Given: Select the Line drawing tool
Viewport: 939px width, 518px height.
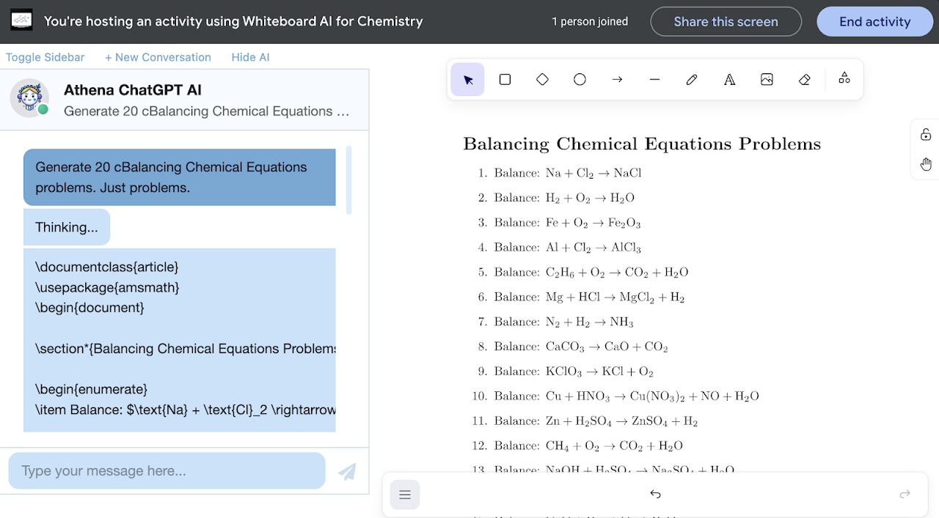Looking at the screenshot, I should (654, 80).
